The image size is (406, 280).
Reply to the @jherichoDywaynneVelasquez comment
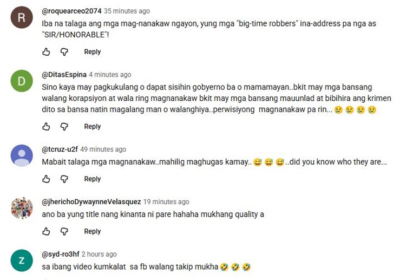coord(93,231)
